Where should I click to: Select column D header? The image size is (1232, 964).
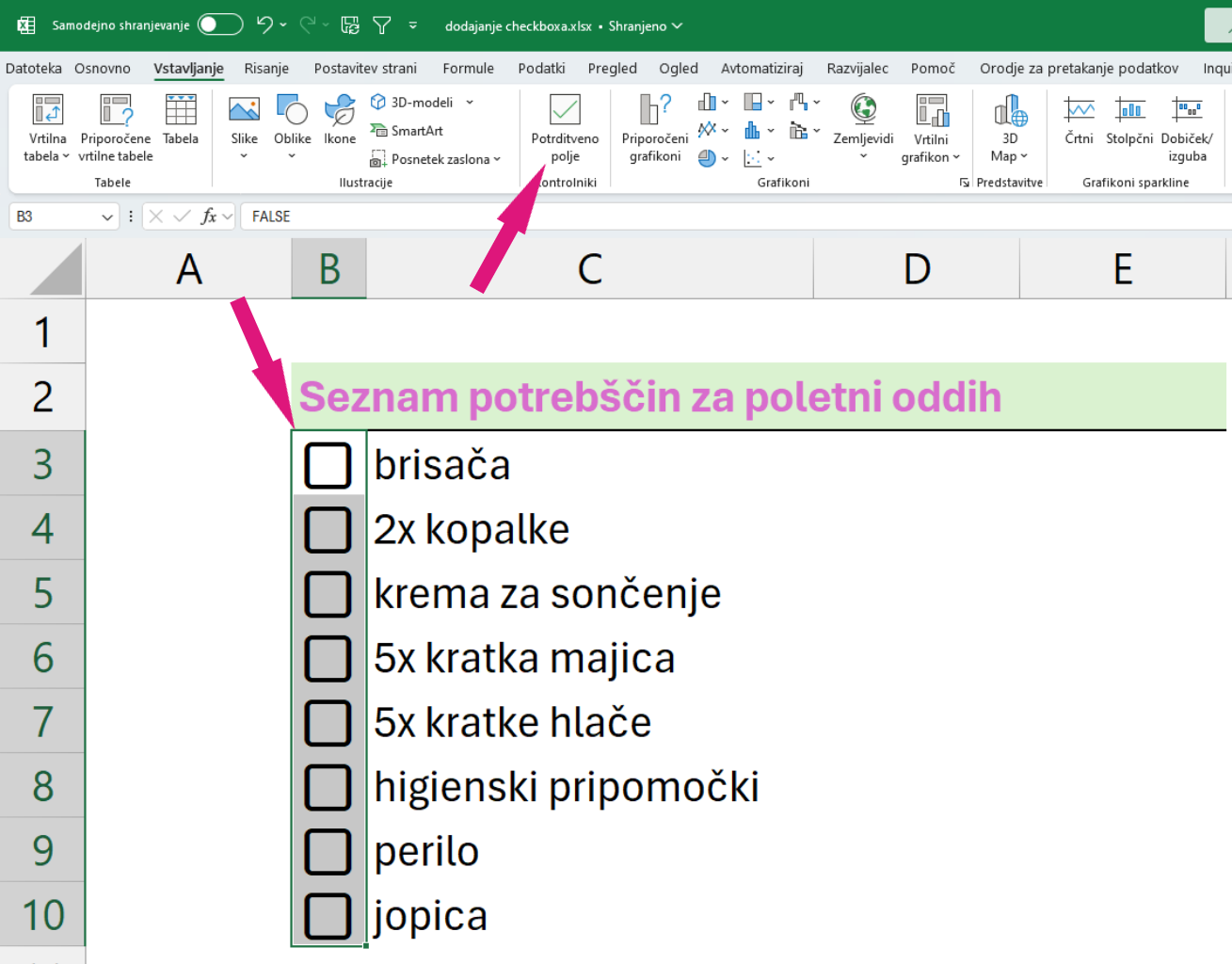point(917,269)
